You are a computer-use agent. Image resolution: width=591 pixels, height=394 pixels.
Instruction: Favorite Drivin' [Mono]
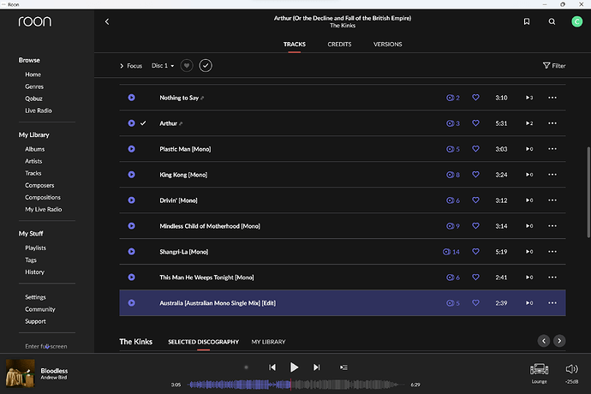coord(475,200)
